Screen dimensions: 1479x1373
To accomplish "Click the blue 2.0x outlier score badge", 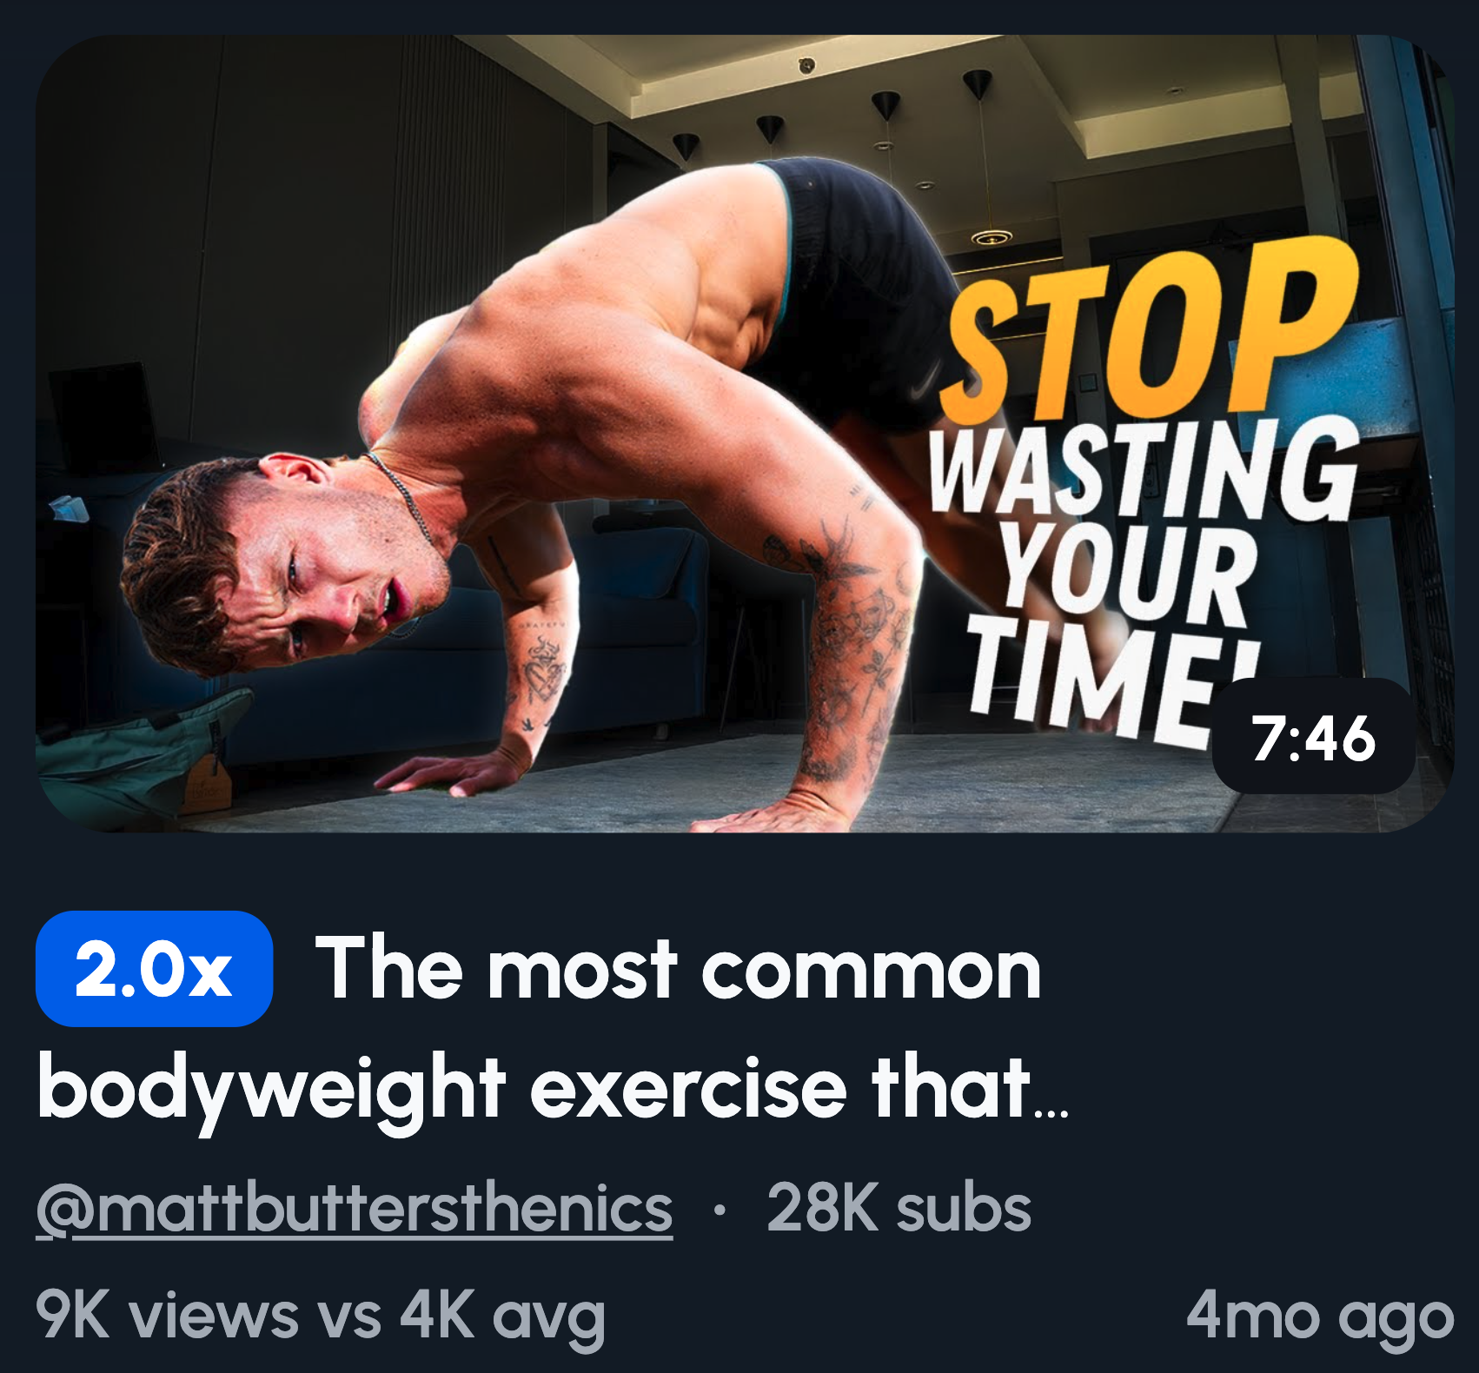I will point(154,969).
